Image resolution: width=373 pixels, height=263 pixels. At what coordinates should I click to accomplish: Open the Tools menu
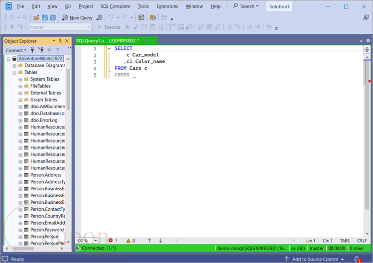143,6
